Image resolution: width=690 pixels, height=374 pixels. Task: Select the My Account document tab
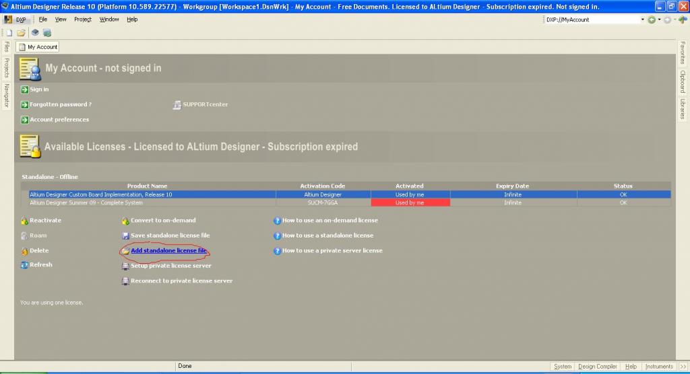click(x=38, y=47)
